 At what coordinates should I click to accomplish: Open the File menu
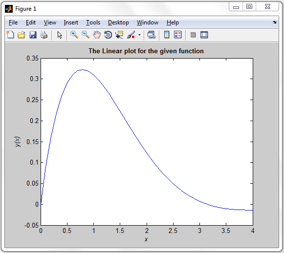tap(13, 22)
